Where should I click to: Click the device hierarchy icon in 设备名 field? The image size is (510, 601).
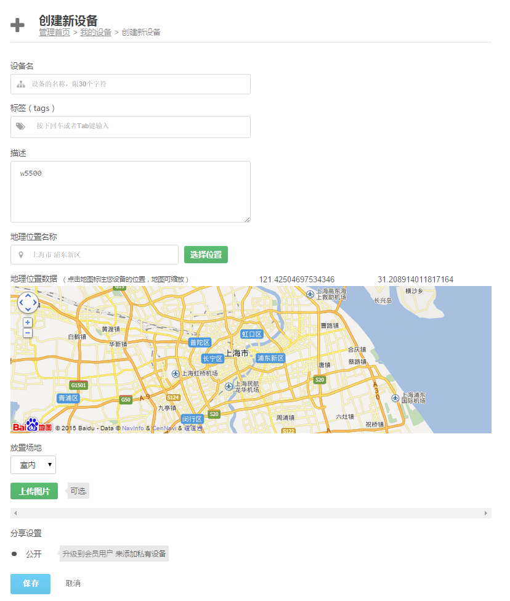coord(21,84)
